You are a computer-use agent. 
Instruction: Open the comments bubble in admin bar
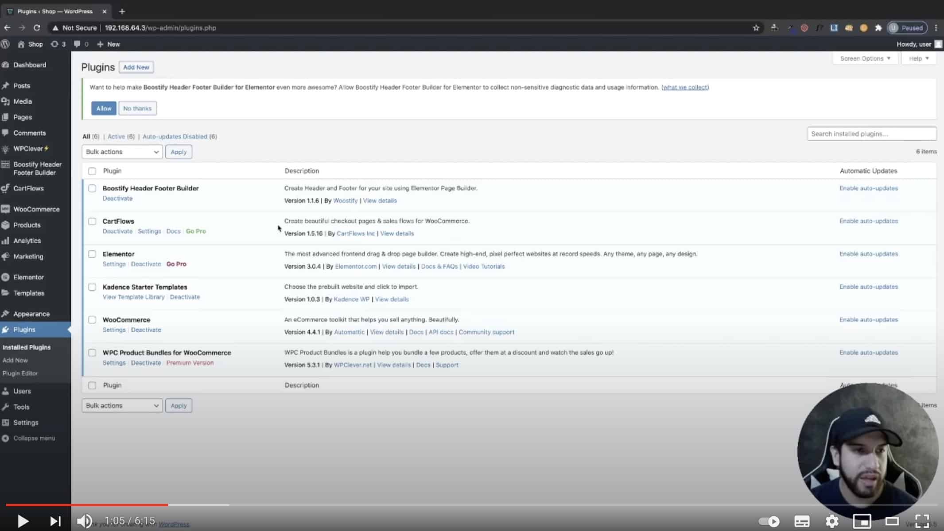[x=81, y=44]
